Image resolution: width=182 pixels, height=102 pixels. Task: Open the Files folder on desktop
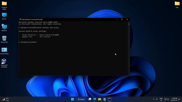(177, 5)
